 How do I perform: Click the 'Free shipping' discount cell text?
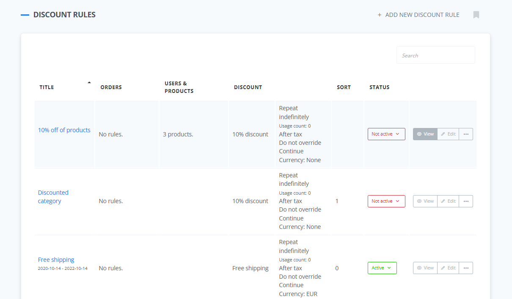[250, 268]
